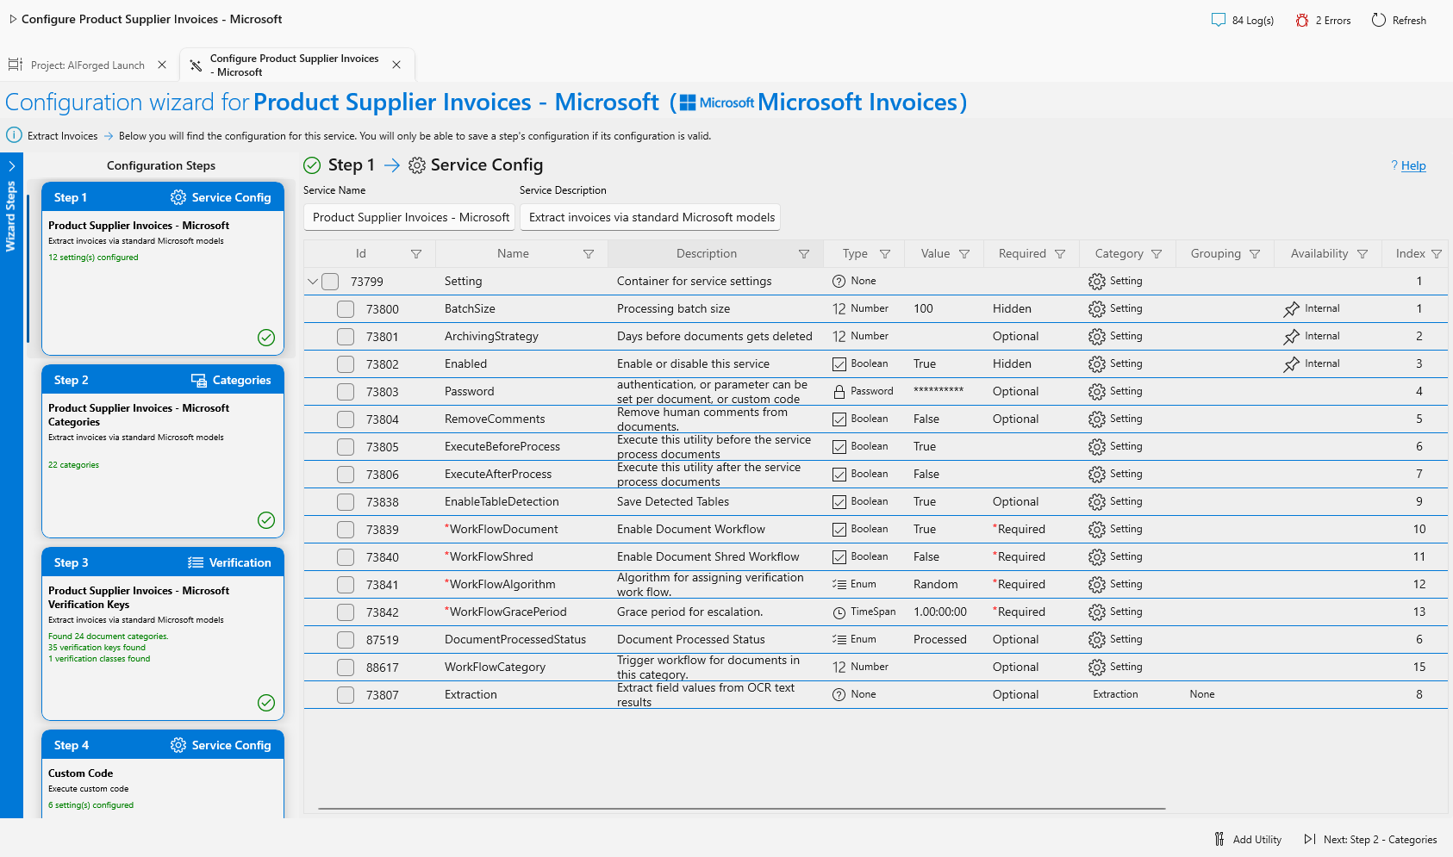The height and width of the screenshot is (857, 1453).
Task: Click the Setting gear icon in WorkFlowCategory row
Action: 1097,668
